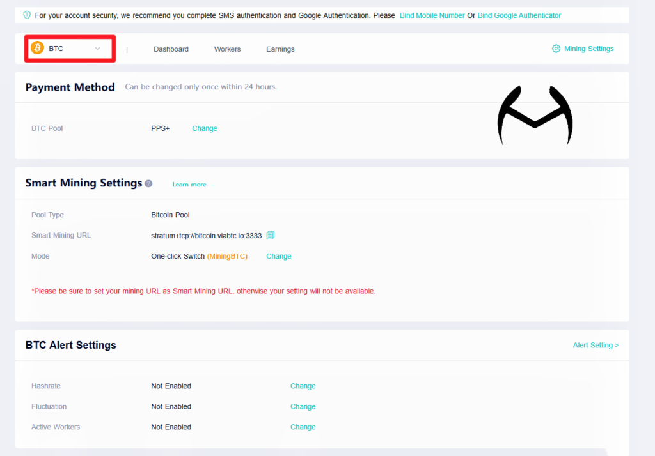Change the One-click Switch mode
The width and height of the screenshot is (655, 456).
pyautogui.click(x=278, y=255)
